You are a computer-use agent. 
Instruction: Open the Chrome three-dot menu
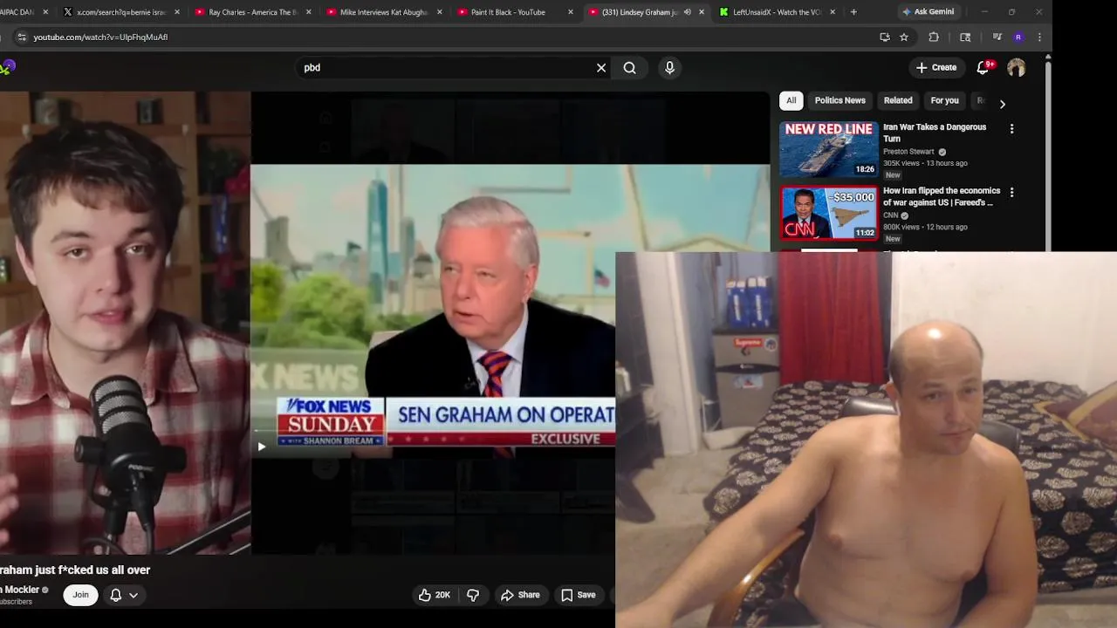(1040, 37)
